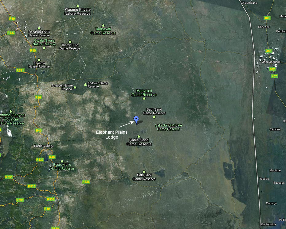Viewport: 286px width, 229px height.
Task: Select the Coquiça place label
Action: click(271, 203)
